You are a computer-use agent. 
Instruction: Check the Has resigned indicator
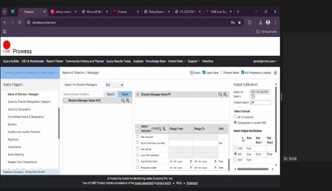pyautogui.click(x=138, y=136)
